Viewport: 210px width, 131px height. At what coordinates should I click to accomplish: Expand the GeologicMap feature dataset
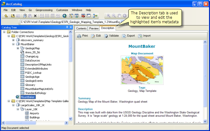18,48
